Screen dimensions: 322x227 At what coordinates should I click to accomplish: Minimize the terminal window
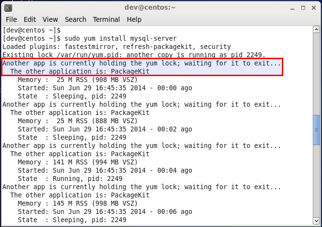point(292,8)
